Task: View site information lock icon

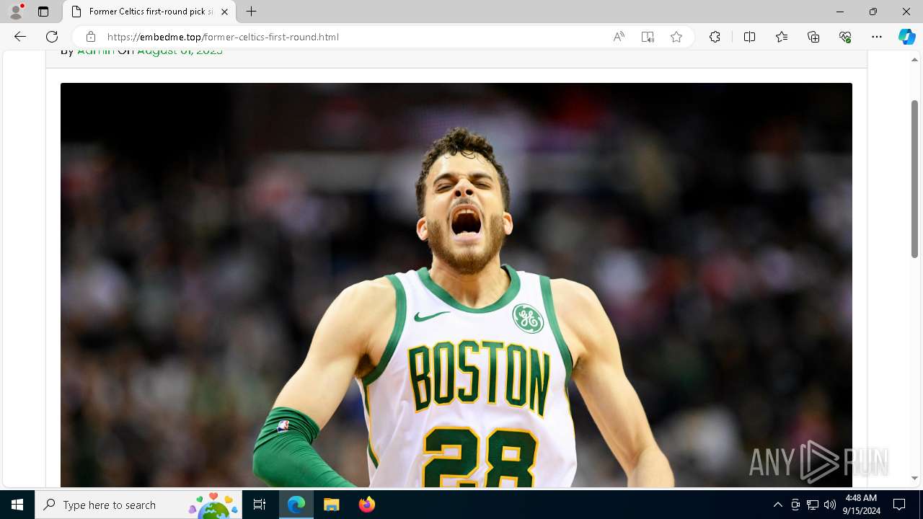Action: tap(91, 37)
